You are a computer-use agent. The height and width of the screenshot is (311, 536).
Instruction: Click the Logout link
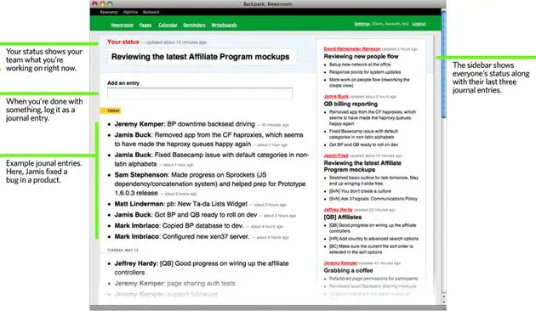click(x=419, y=24)
